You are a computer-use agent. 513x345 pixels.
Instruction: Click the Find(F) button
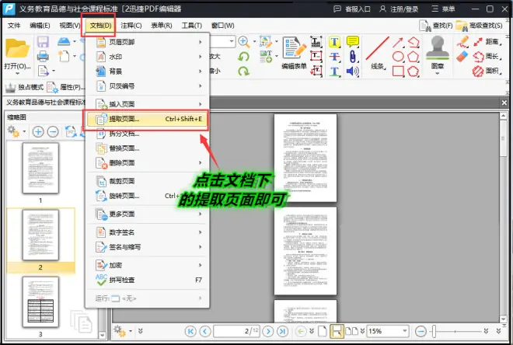click(436, 26)
